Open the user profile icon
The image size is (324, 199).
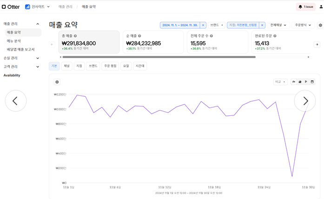[x=321, y=7]
